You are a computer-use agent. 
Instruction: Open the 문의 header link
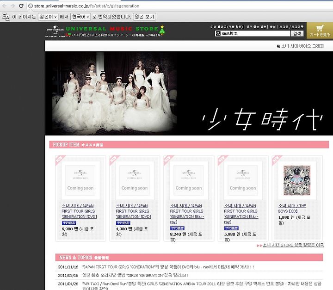click(273, 27)
